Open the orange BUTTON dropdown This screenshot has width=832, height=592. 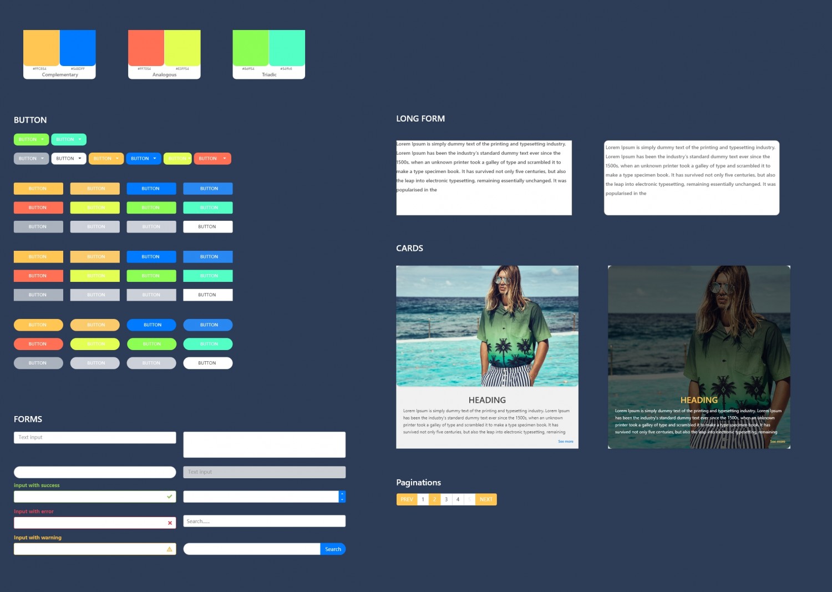click(106, 159)
